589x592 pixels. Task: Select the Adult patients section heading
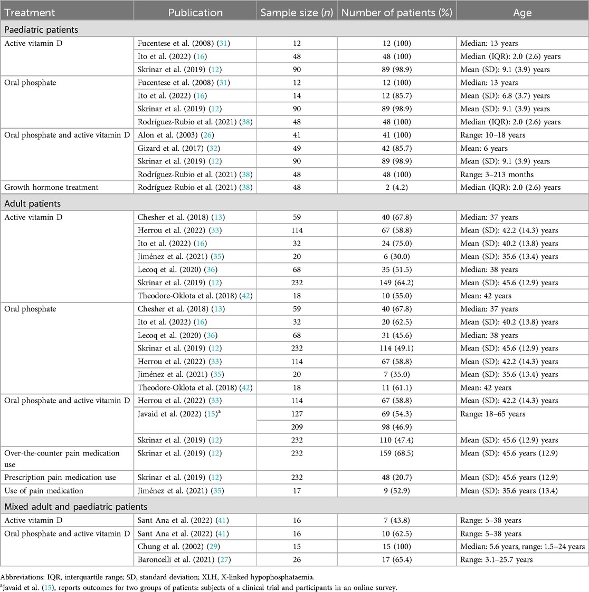click(x=33, y=203)
